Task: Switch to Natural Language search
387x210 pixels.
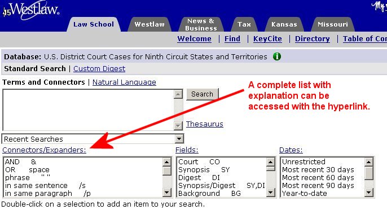Action: [124, 82]
